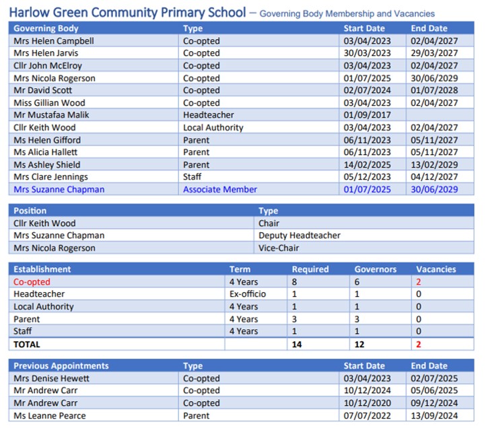Select the Vice-Chair position type
The image size is (486, 428).
coord(279,248)
